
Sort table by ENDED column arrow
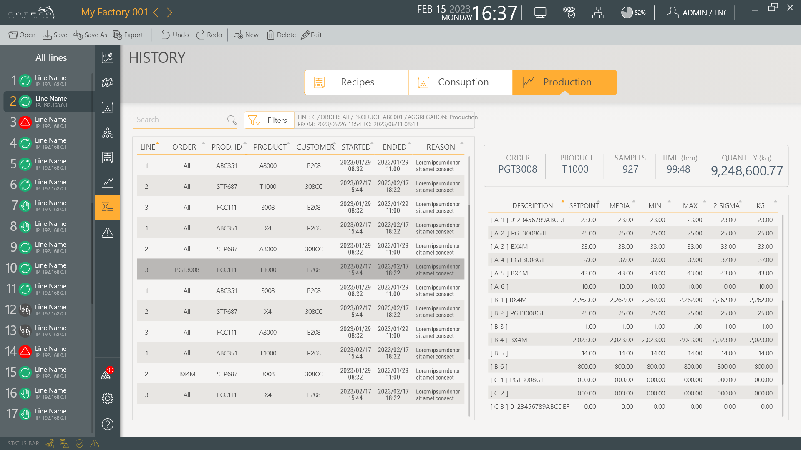409,143
